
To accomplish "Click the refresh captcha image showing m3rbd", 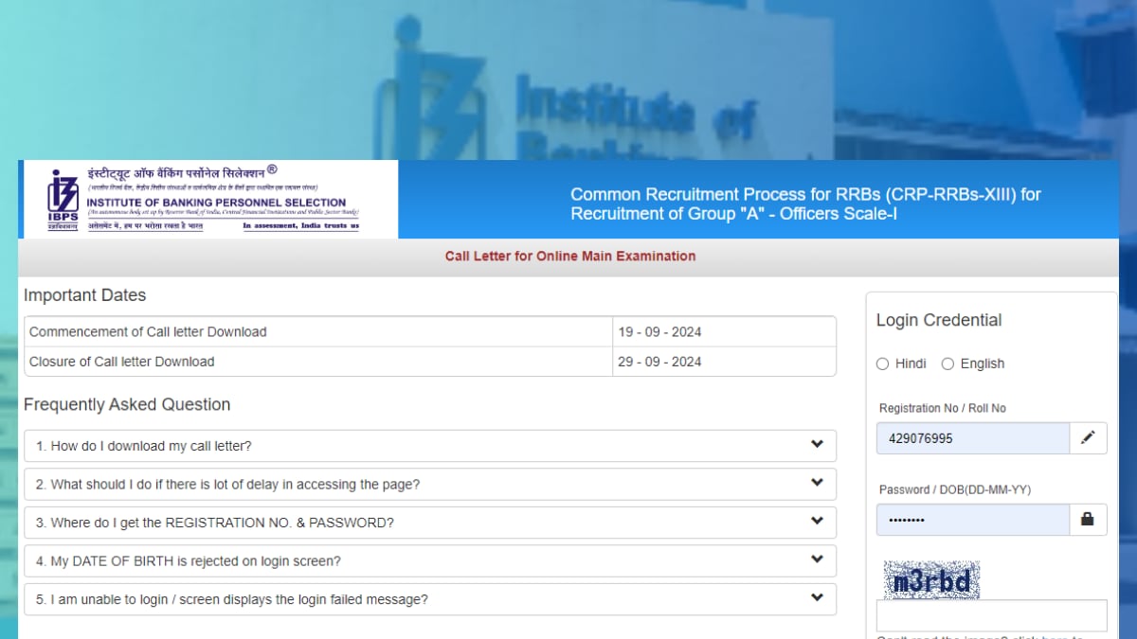I will click(x=930, y=579).
